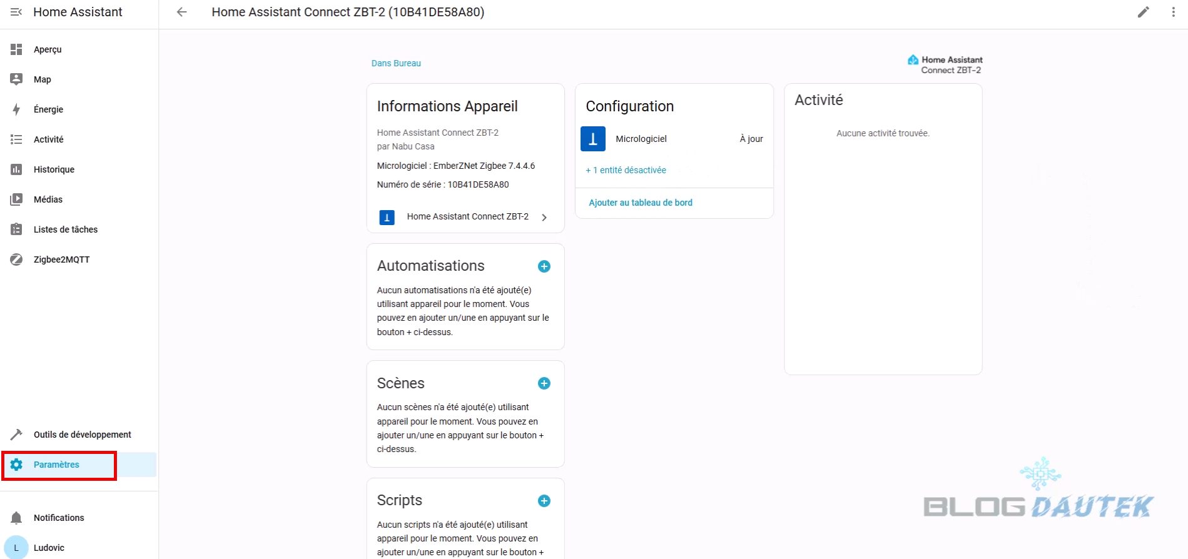Expand the Home Assistant Connect ZBT-2 chevron

[544, 217]
